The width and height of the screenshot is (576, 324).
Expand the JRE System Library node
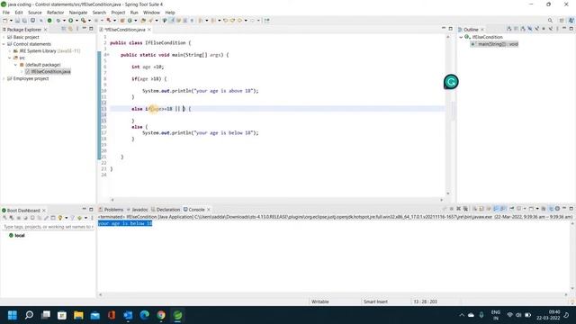10,51
